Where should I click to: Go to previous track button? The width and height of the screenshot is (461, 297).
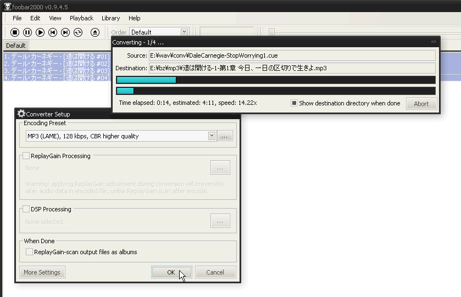point(53,32)
